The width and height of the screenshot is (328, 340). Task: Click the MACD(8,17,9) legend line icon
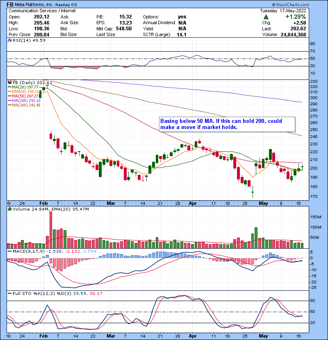point(9,251)
